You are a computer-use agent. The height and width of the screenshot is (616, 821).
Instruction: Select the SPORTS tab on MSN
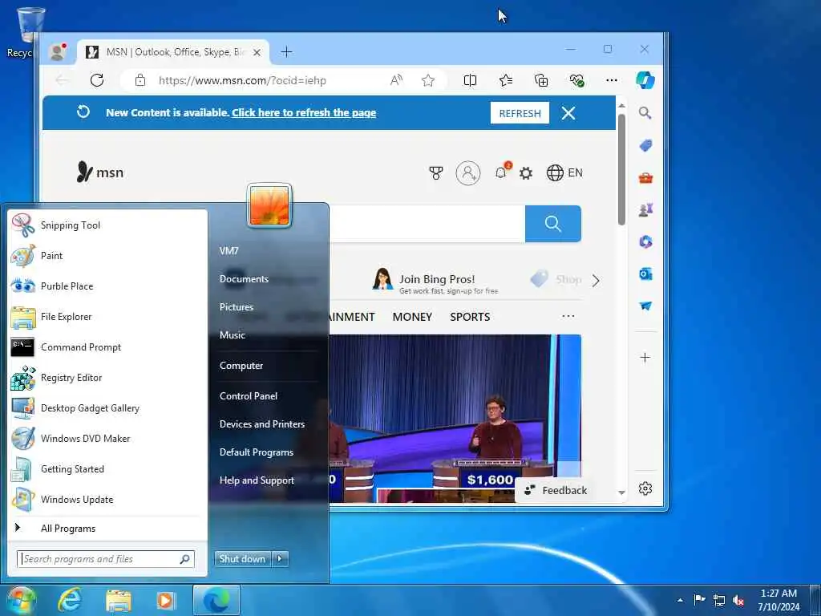[470, 317]
